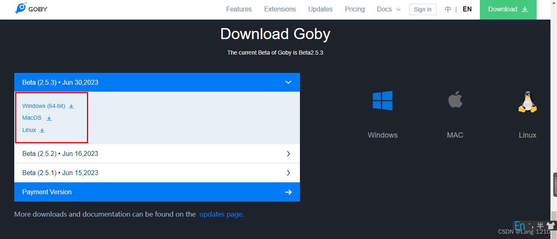This screenshot has height=239, width=557.
Task: Switch language to Chinese (中)
Action: tap(448, 9)
